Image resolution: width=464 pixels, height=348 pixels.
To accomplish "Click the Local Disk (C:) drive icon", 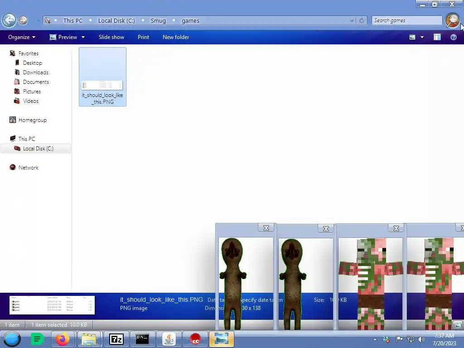I will coord(17,148).
